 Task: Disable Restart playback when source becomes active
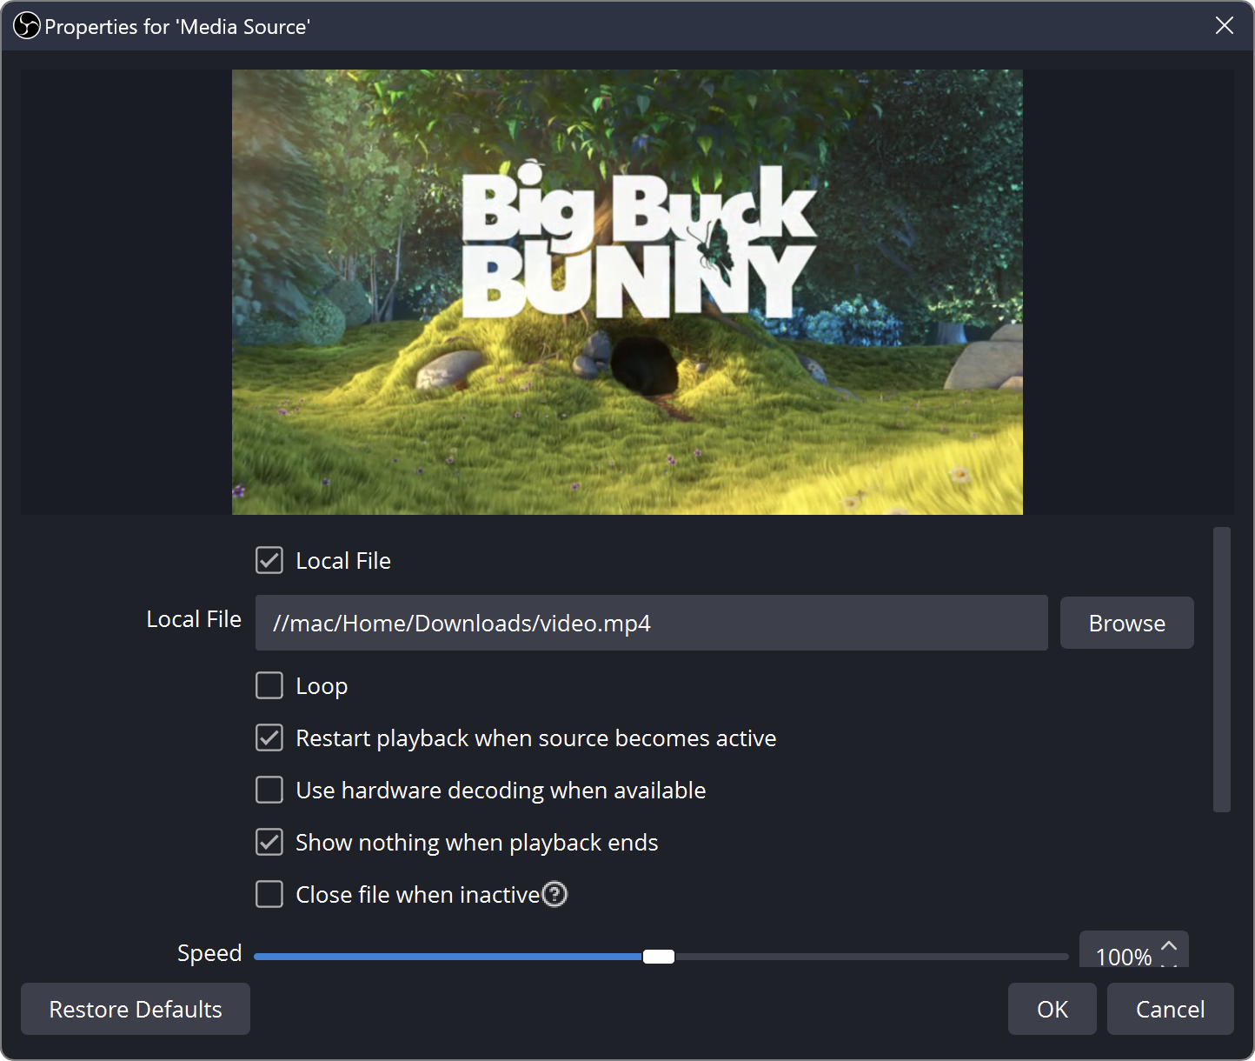click(x=269, y=738)
